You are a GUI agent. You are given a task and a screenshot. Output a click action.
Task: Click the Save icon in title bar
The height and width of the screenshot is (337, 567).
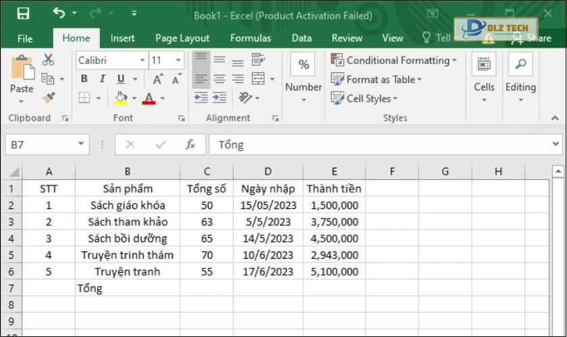click(23, 13)
